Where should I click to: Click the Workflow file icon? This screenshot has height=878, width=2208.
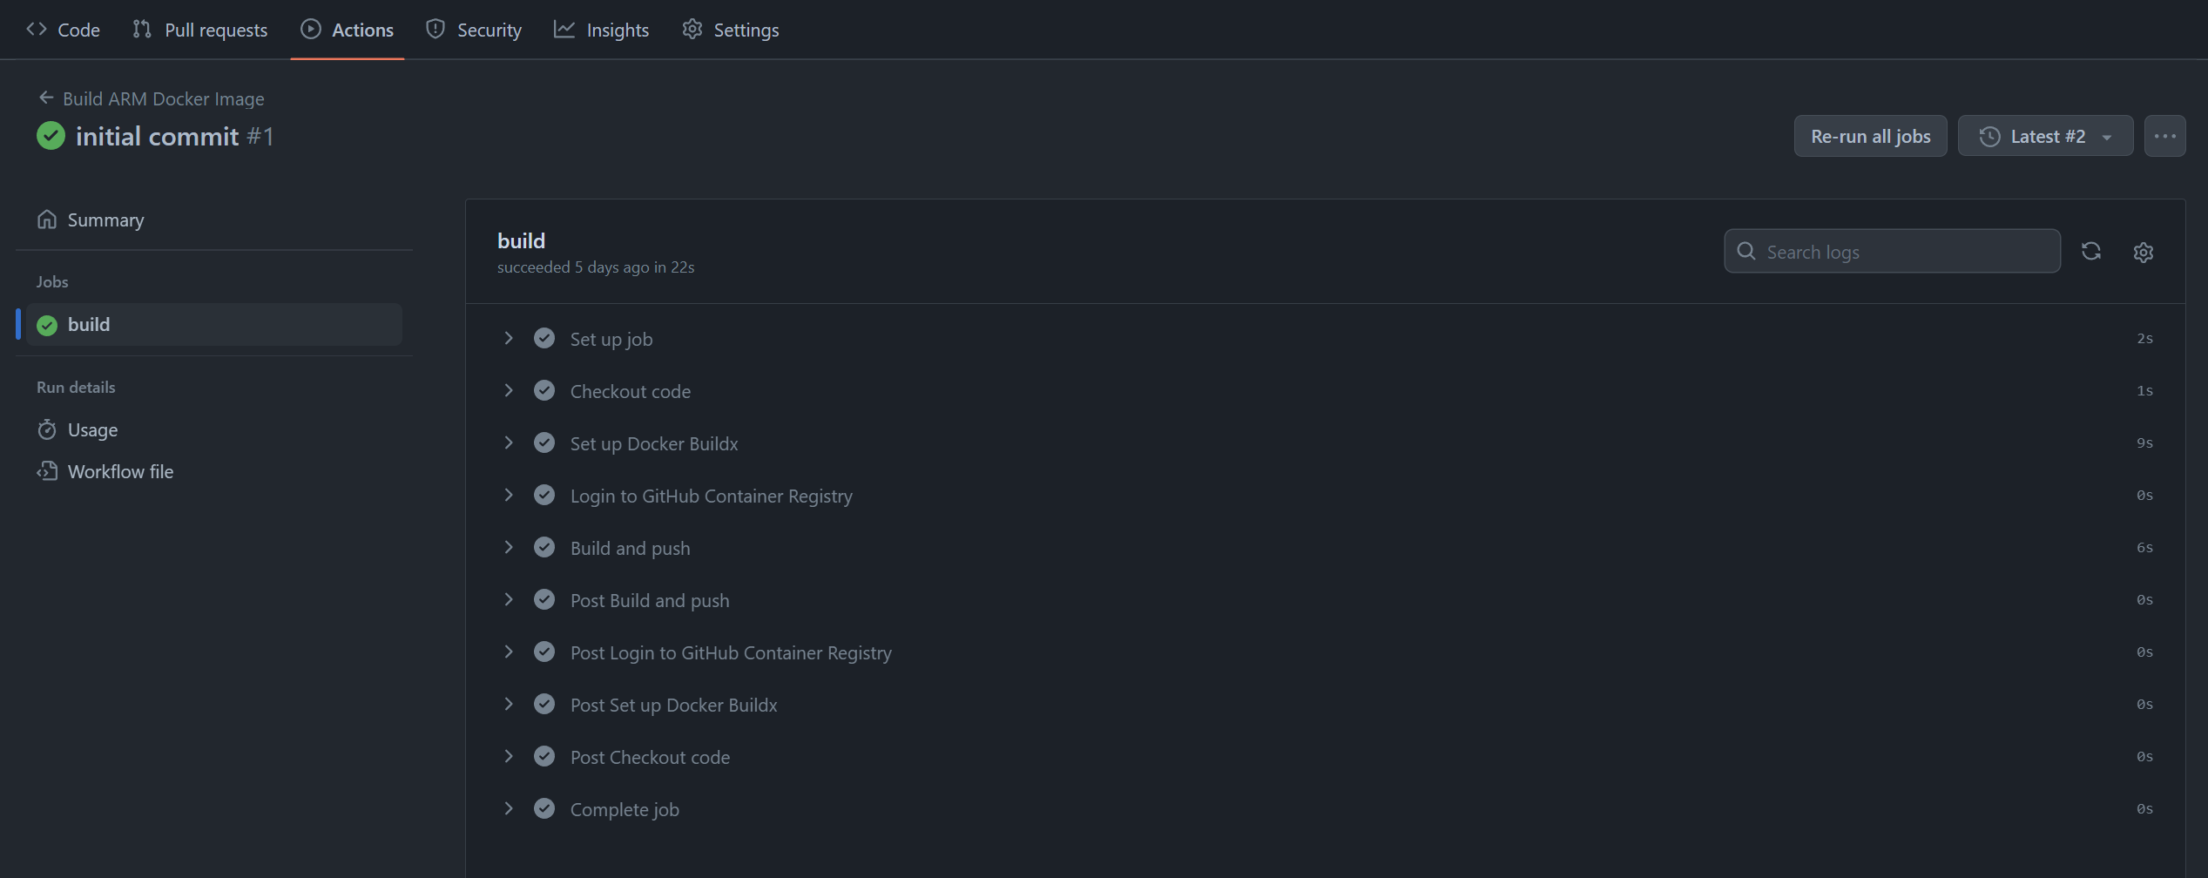tap(47, 471)
